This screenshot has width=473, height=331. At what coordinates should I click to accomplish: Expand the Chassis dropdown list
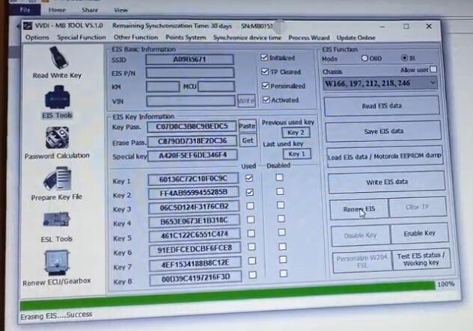(x=433, y=83)
